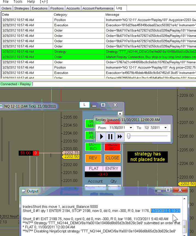Click the Message column header
The height and width of the screenshot is (236, 196).
150,15
